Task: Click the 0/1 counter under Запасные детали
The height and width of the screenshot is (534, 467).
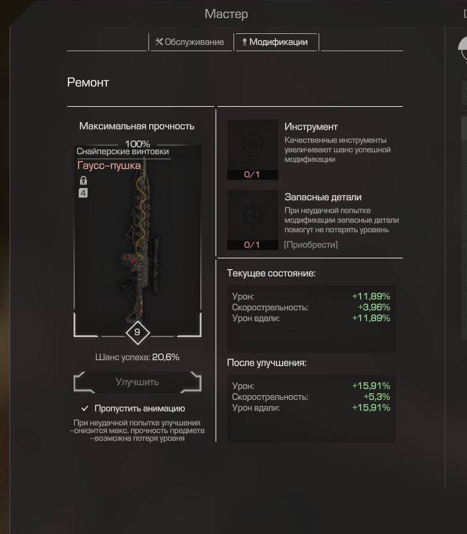Action: pos(253,245)
